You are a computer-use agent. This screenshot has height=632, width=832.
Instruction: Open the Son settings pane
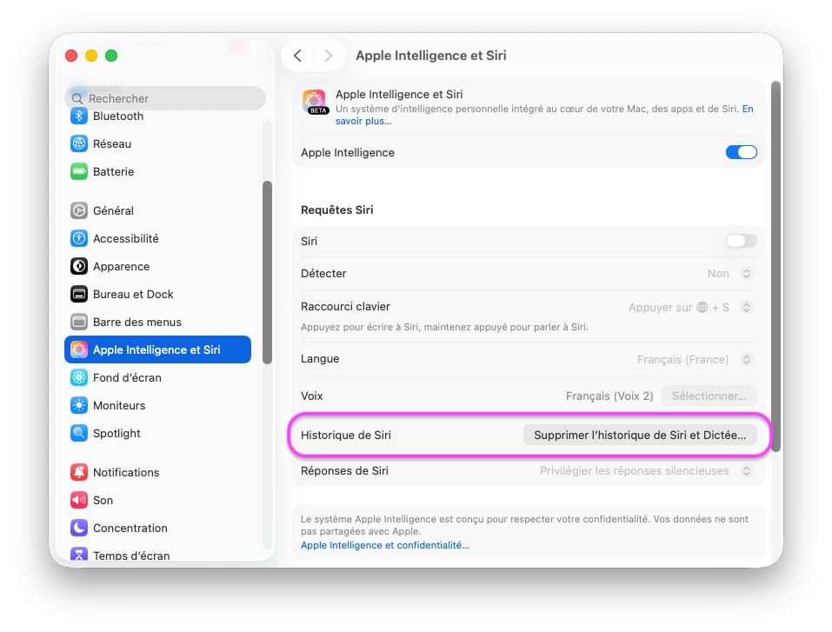click(103, 500)
